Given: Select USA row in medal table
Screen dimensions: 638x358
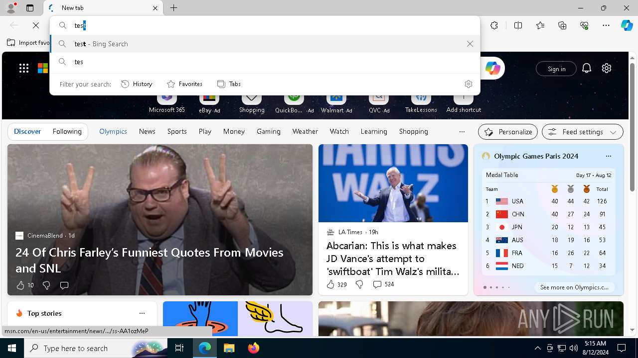Looking at the screenshot, I should pyautogui.click(x=548, y=201).
